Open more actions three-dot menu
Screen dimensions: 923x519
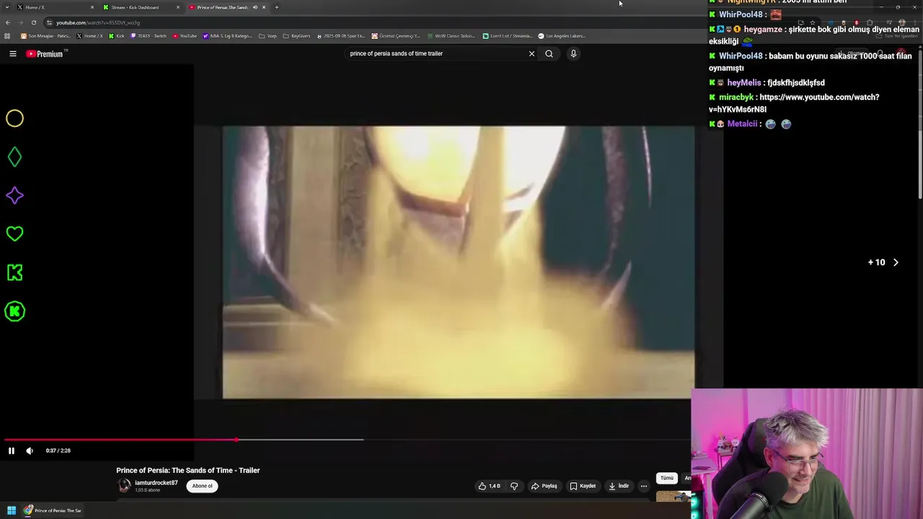(x=644, y=486)
